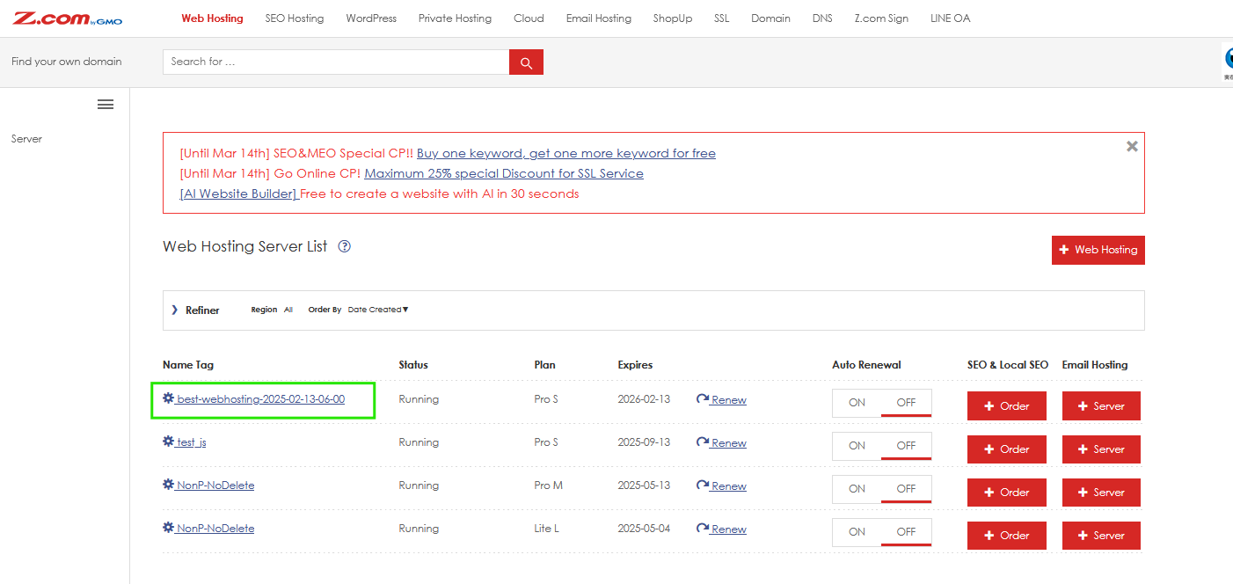Screen dimensions: 1233x584
Task: Go to Z.com Sign
Action: (x=881, y=18)
